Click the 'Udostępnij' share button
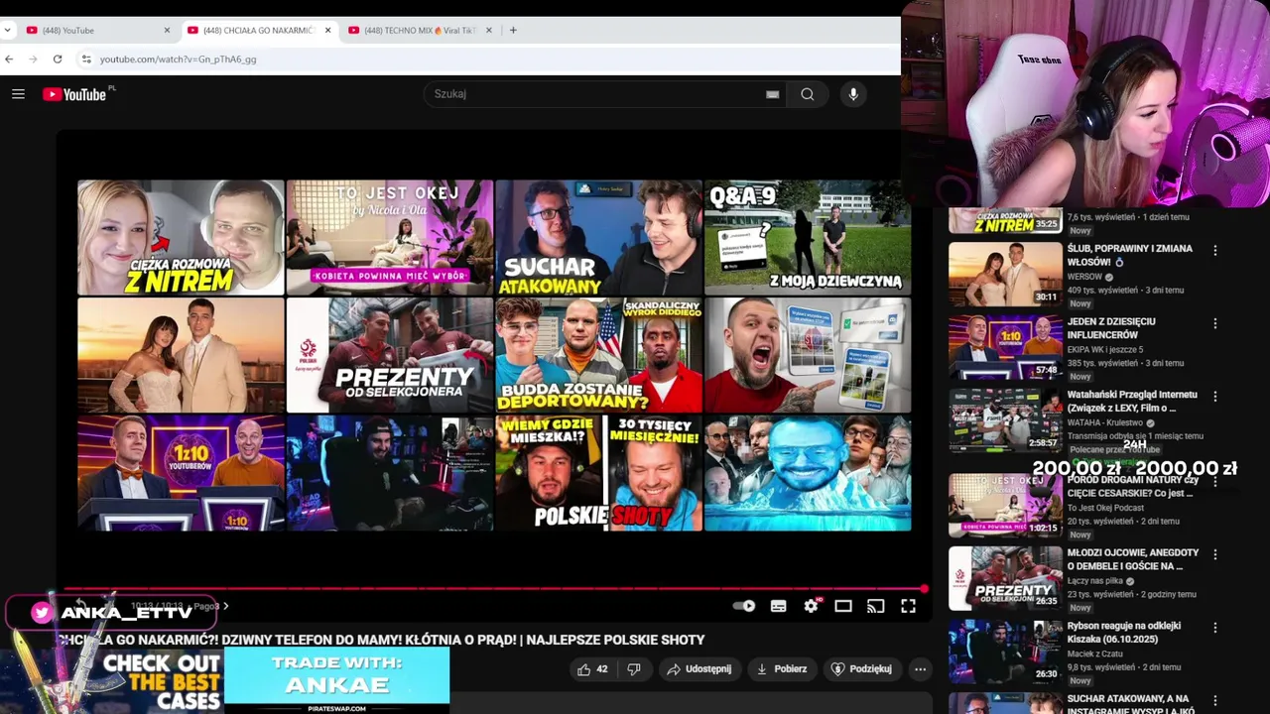 699,669
